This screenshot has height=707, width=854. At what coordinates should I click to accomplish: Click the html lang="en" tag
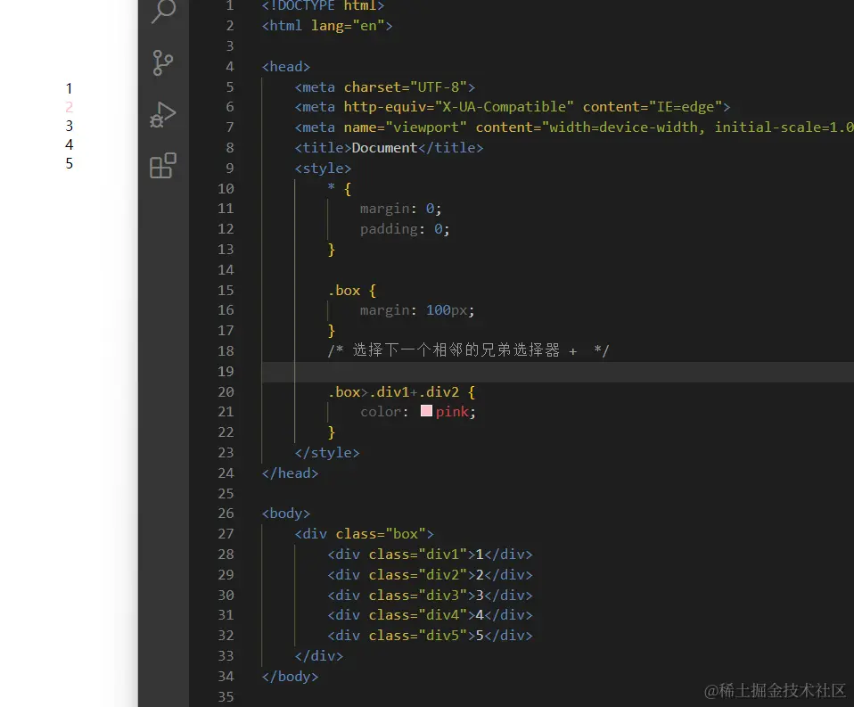[327, 26]
